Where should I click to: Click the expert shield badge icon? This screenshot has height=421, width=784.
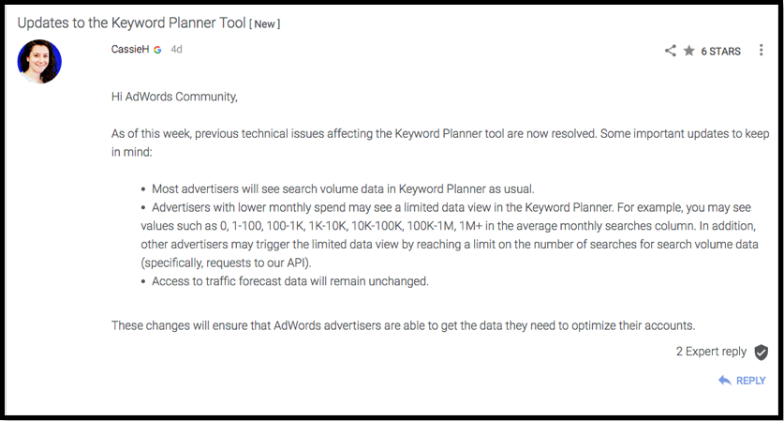[761, 353]
